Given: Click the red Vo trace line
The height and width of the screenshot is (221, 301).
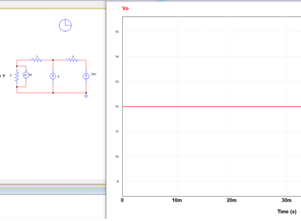Looking at the screenshot, I should [211, 106].
